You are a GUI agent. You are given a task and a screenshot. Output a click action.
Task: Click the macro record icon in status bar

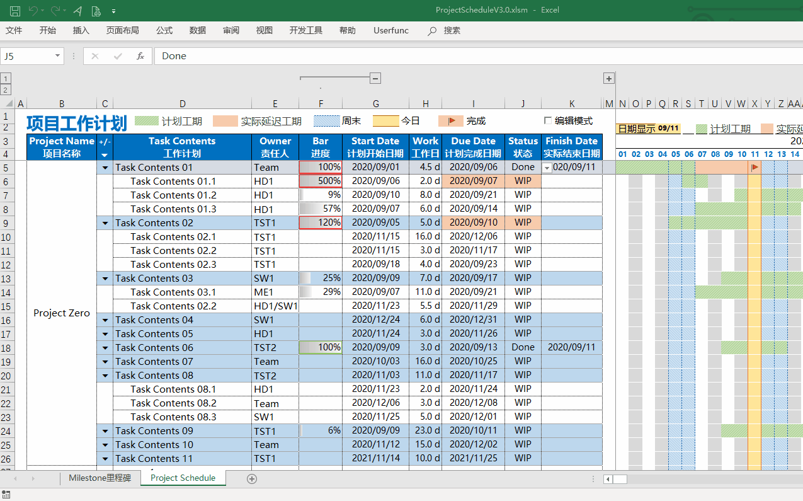(x=6, y=494)
